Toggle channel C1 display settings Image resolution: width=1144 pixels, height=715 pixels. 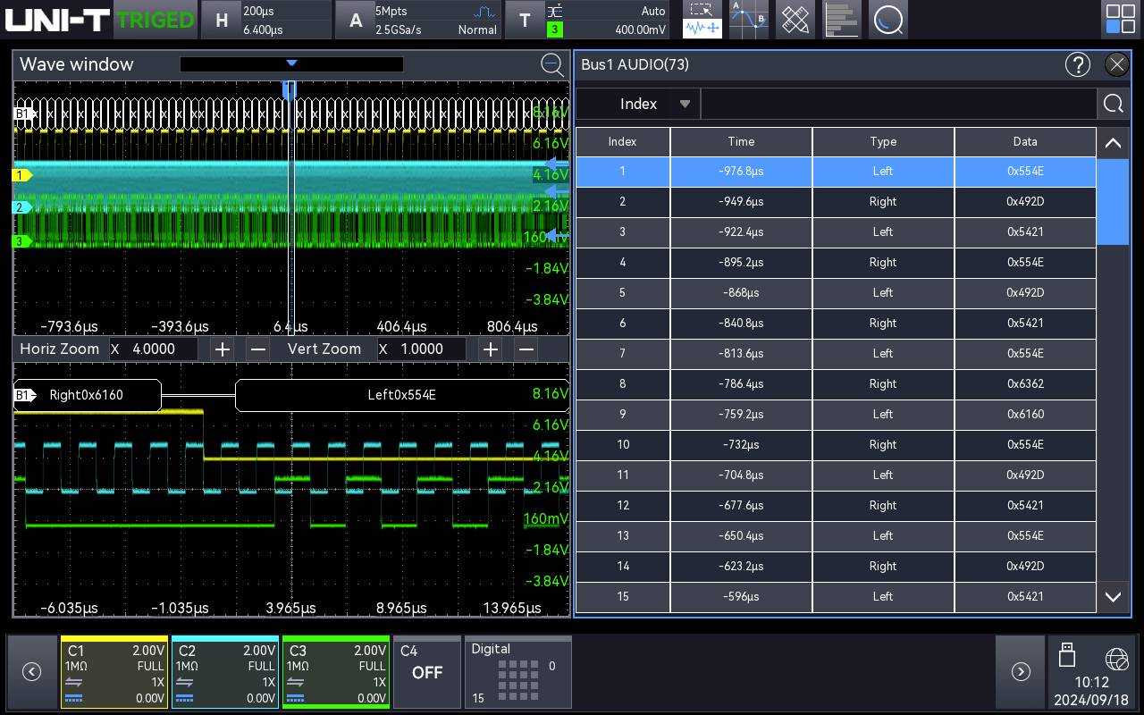(114, 672)
